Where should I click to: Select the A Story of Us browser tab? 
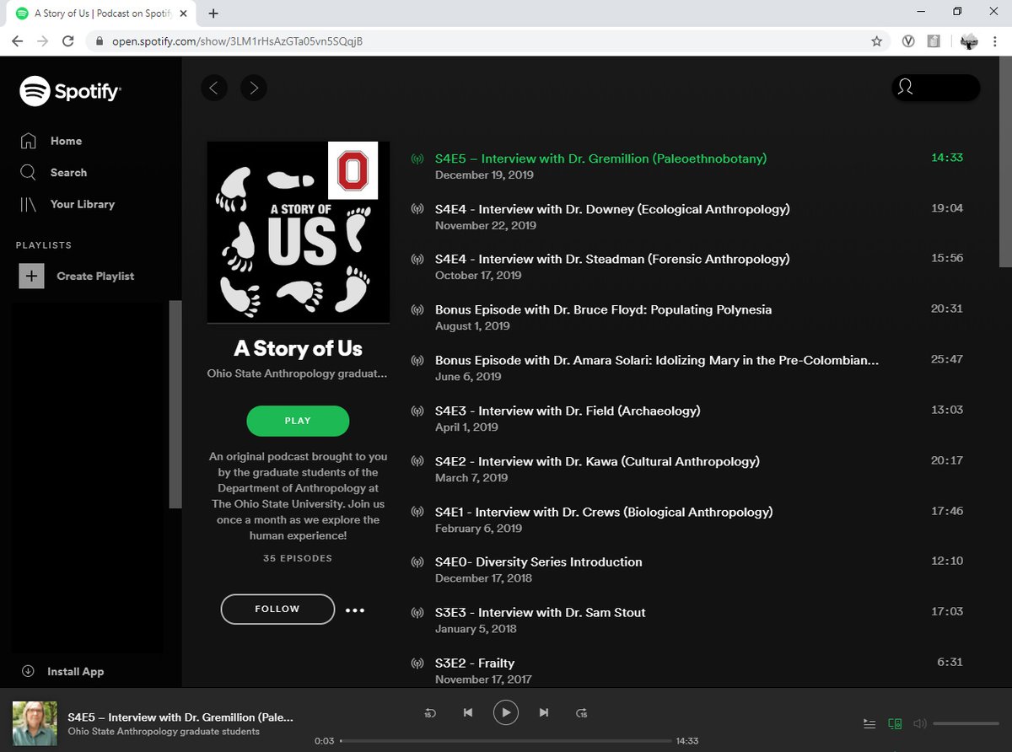[101, 13]
